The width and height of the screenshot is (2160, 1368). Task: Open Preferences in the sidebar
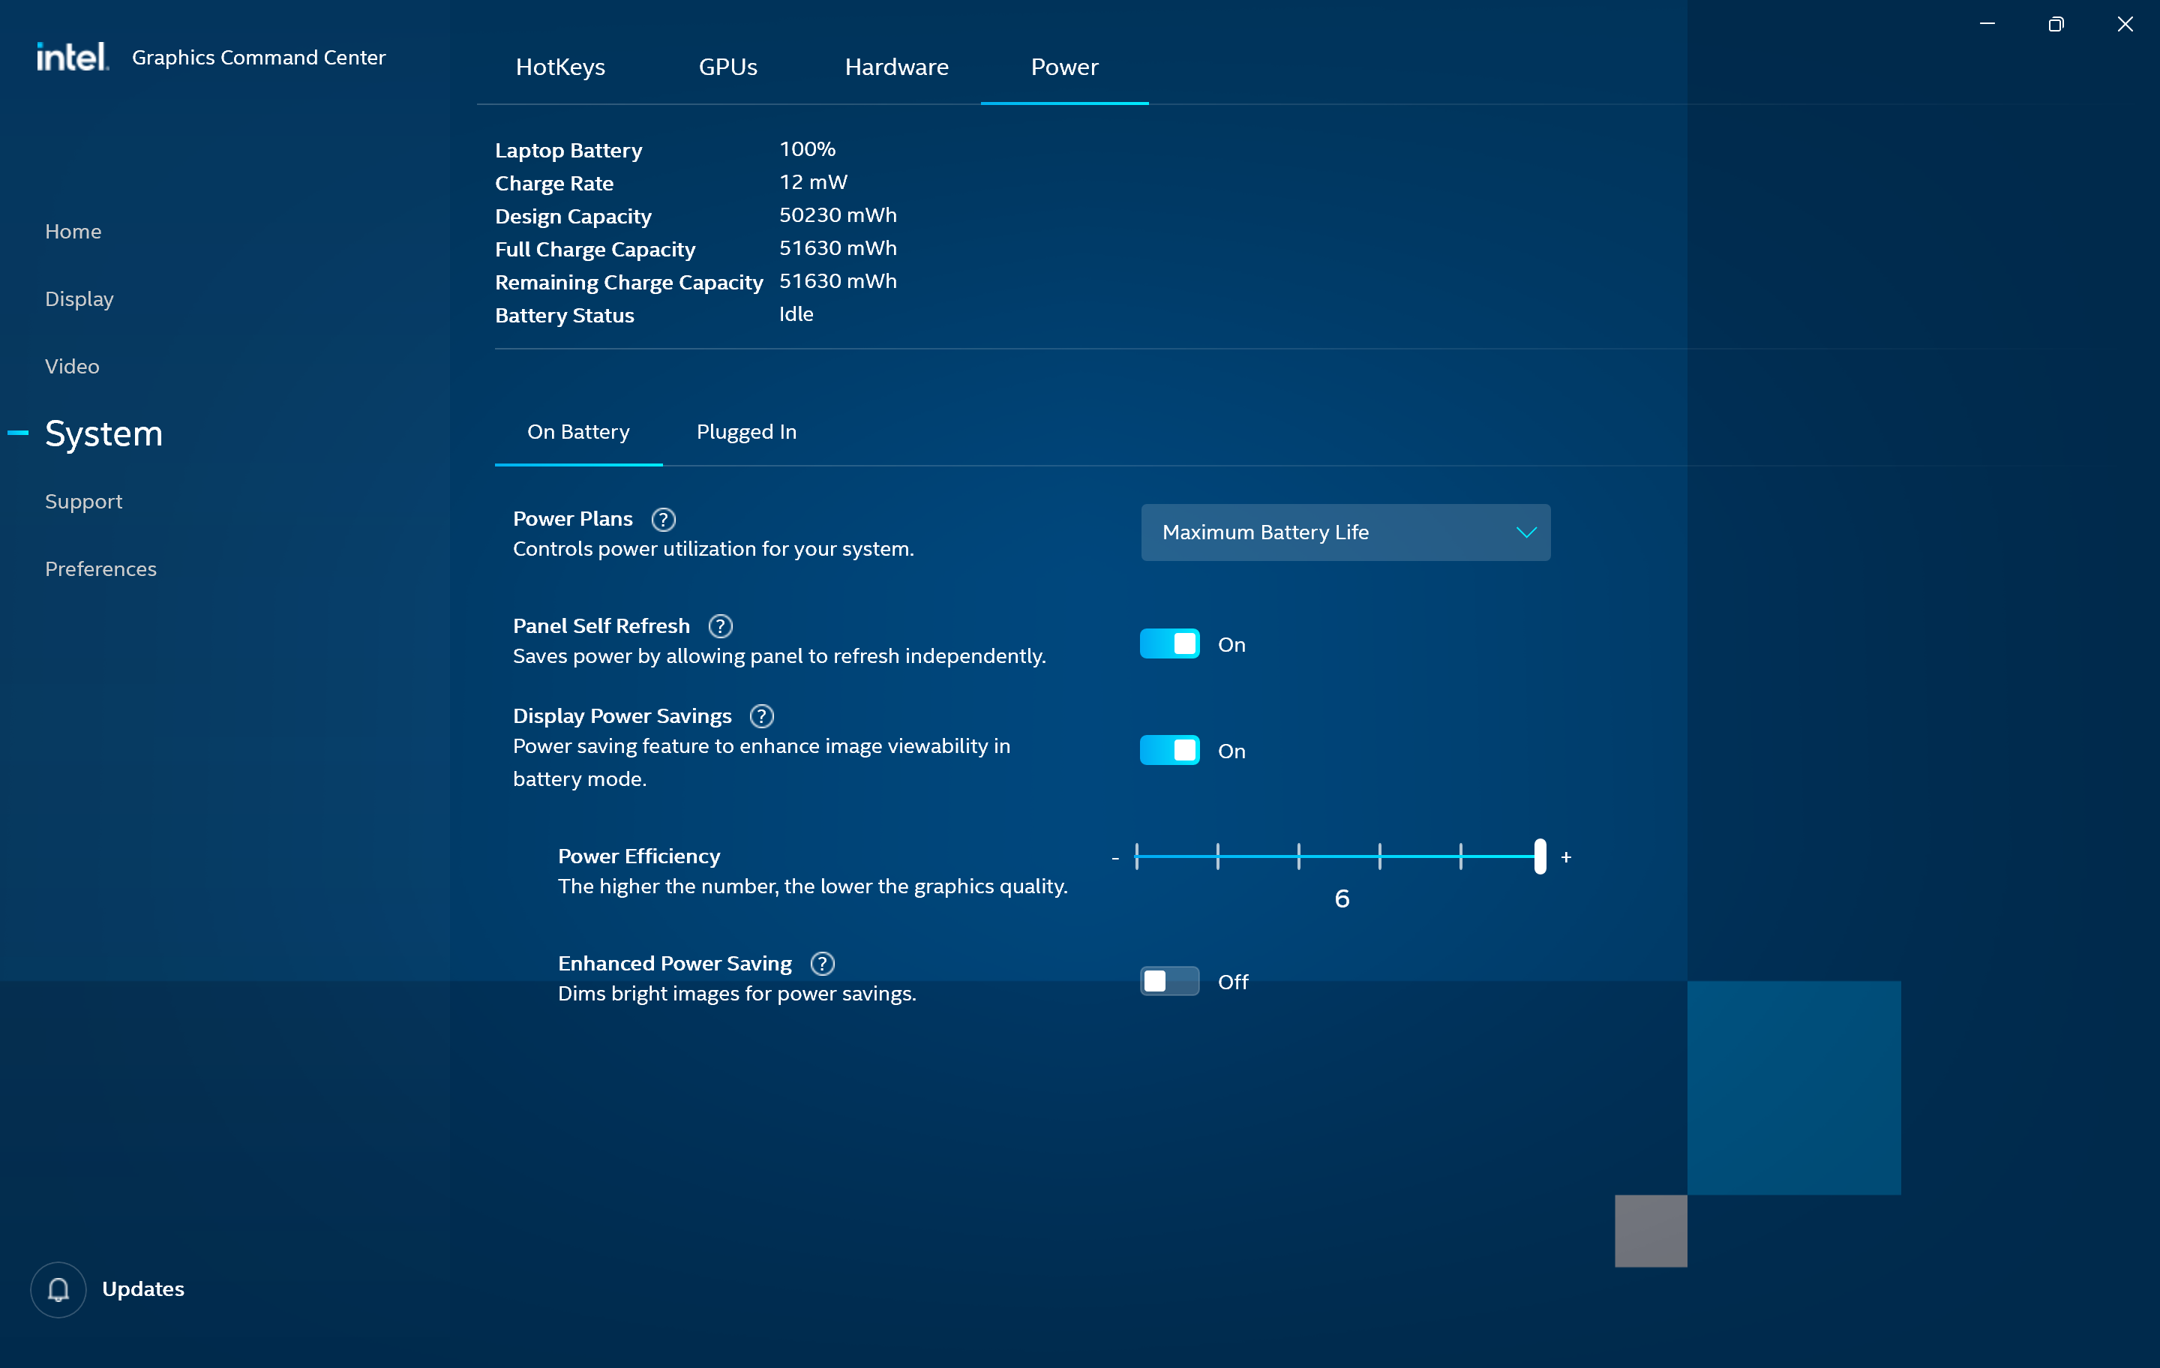(100, 568)
